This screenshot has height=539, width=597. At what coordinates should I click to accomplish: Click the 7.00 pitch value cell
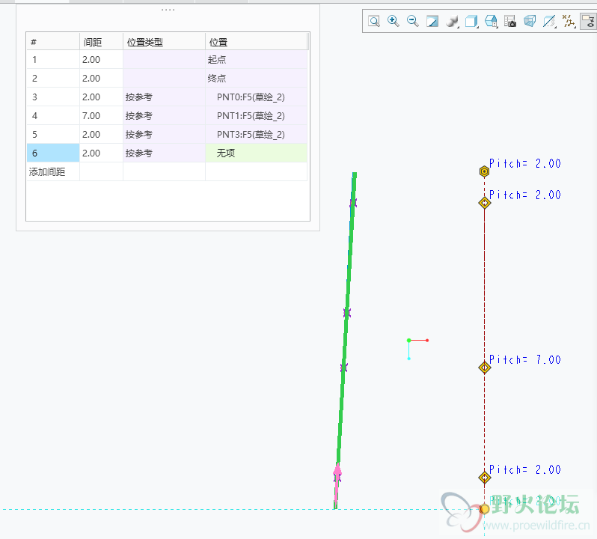point(101,116)
